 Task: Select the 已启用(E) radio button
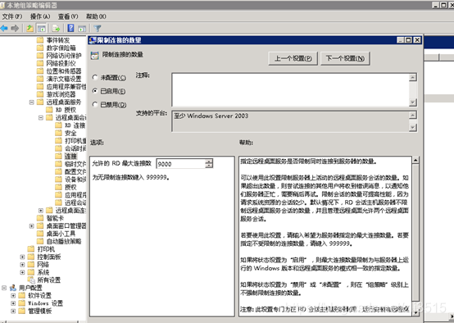95,91
